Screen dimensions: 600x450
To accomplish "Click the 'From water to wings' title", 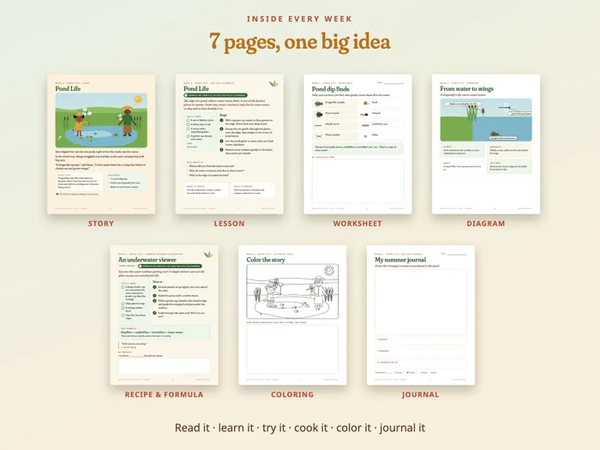I will pyautogui.click(x=467, y=89).
